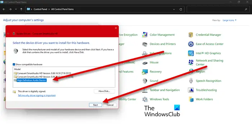Open Work Folders icon

click(x=191, y=99)
